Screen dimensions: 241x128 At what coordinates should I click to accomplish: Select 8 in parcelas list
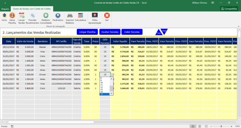104,78
